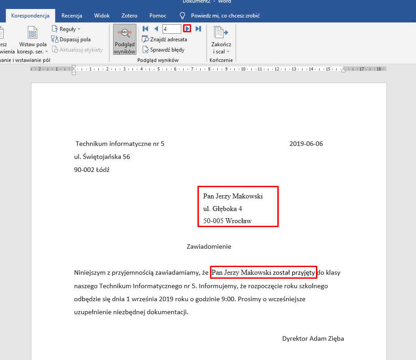Click the line "50-005 Wrocław"
Image resolution: width=416 pixels, height=360 pixels.
pos(228,221)
